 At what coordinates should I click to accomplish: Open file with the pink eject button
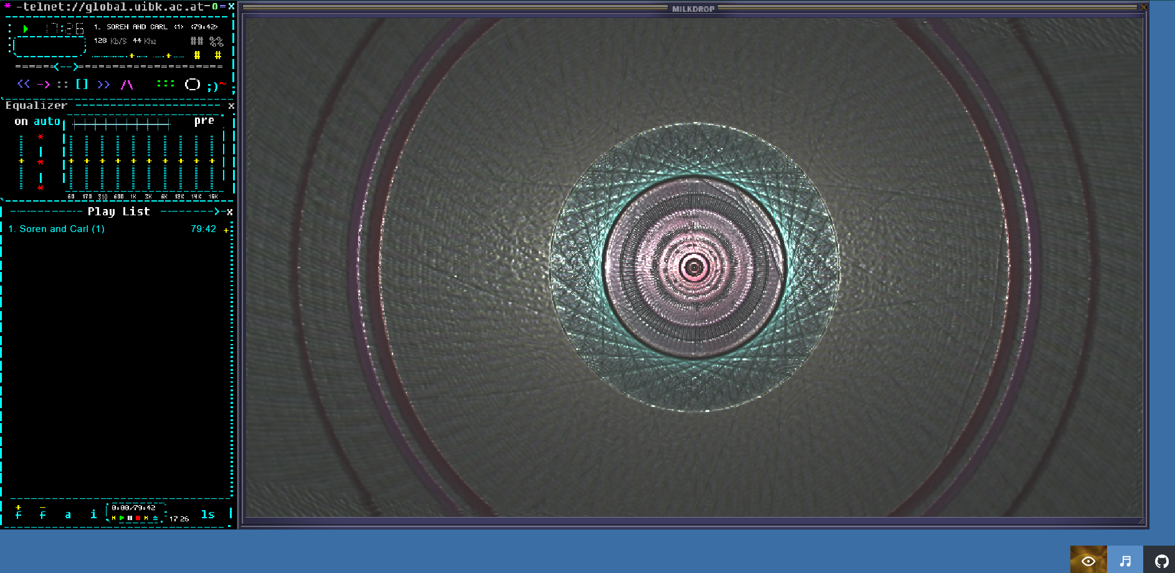pyautogui.click(x=127, y=84)
